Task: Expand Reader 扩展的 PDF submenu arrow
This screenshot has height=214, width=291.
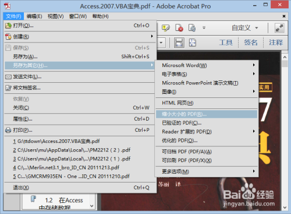Action: pos(254,131)
